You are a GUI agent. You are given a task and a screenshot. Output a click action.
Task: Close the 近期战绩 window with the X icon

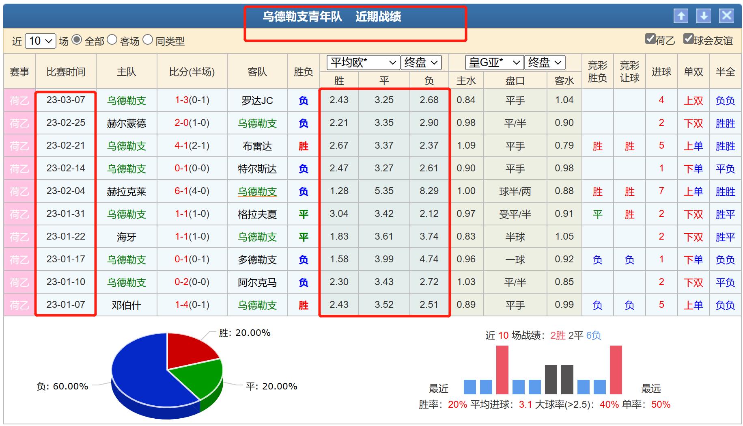coord(726,16)
